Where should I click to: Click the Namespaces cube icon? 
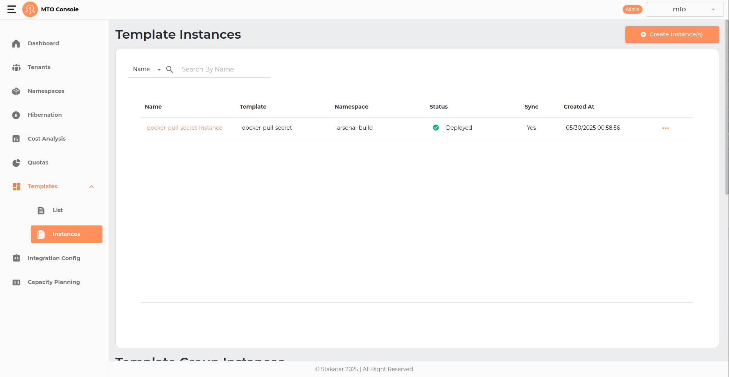pos(16,91)
